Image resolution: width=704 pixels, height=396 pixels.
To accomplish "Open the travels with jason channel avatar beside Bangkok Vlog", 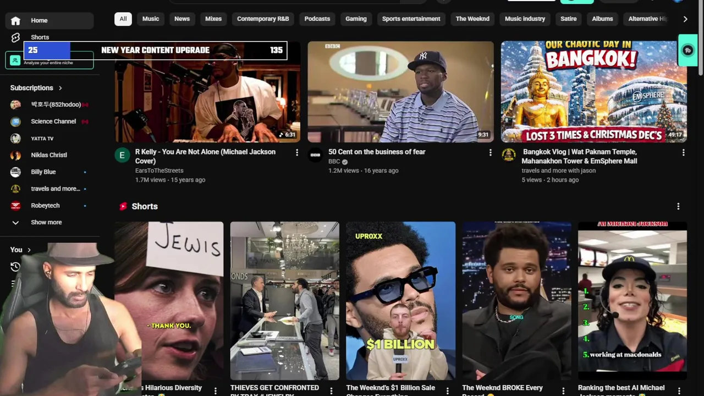I will 509,155.
